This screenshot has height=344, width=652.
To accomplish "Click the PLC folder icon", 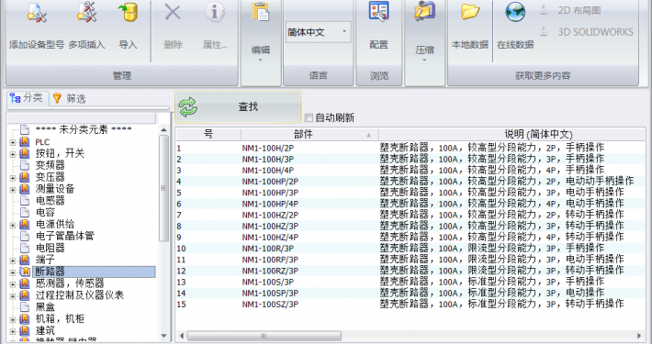I will (x=25, y=142).
